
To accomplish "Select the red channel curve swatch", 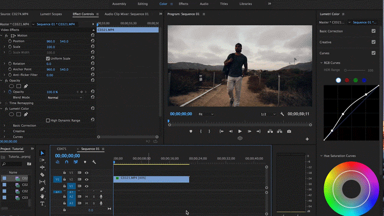I will 347,80.
